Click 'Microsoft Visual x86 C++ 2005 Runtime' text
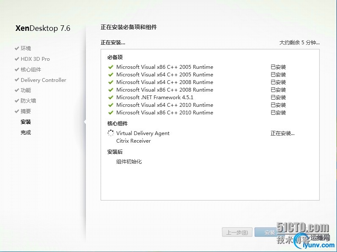Image resolution: width=337 pixels, height=252 pixels. coord(164,67)
